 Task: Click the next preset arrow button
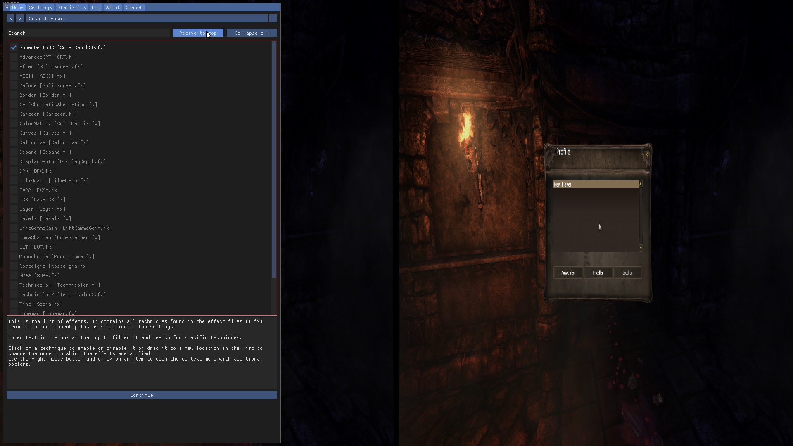pos(20,19)
